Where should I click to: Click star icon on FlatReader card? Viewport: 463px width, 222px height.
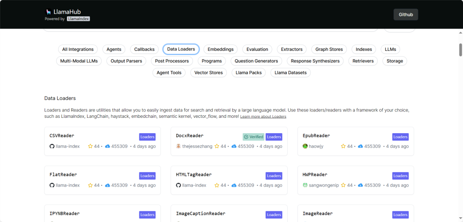90,185
